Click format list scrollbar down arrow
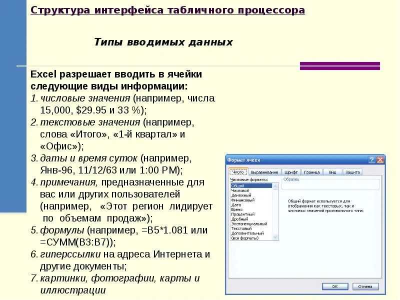Image resolution: width=400 pixels, height=300 pixels. coord(275,237)
